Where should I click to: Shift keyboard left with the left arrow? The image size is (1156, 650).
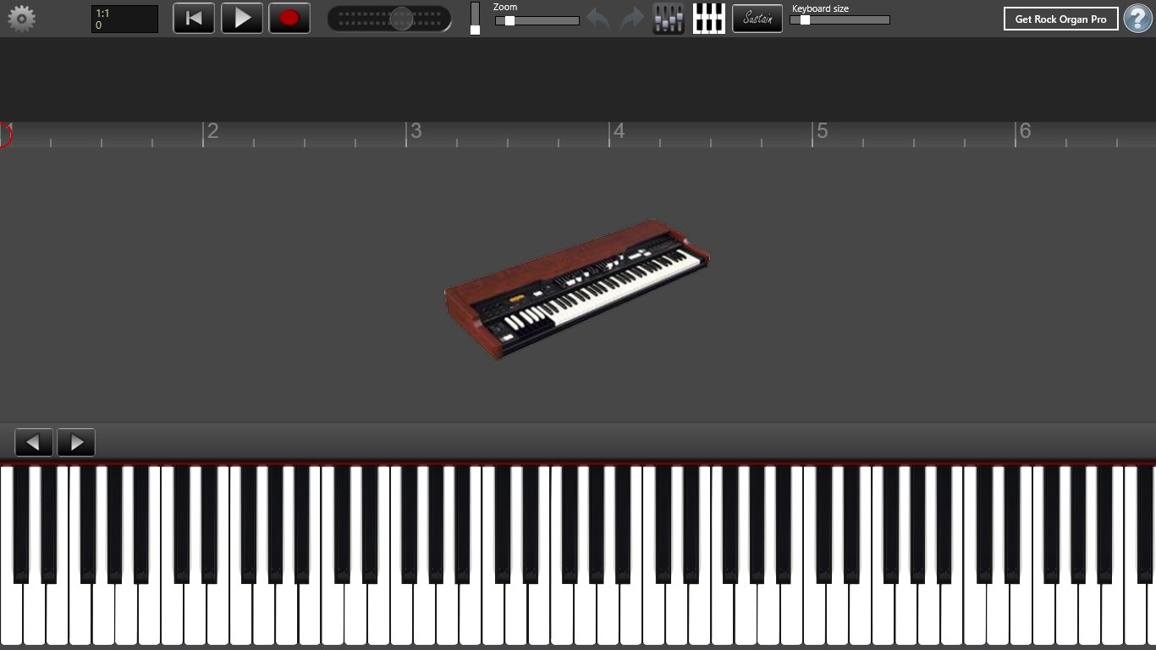pos(34,443)
